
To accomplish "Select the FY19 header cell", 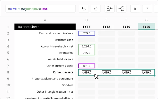I will [x=126, y=27].
